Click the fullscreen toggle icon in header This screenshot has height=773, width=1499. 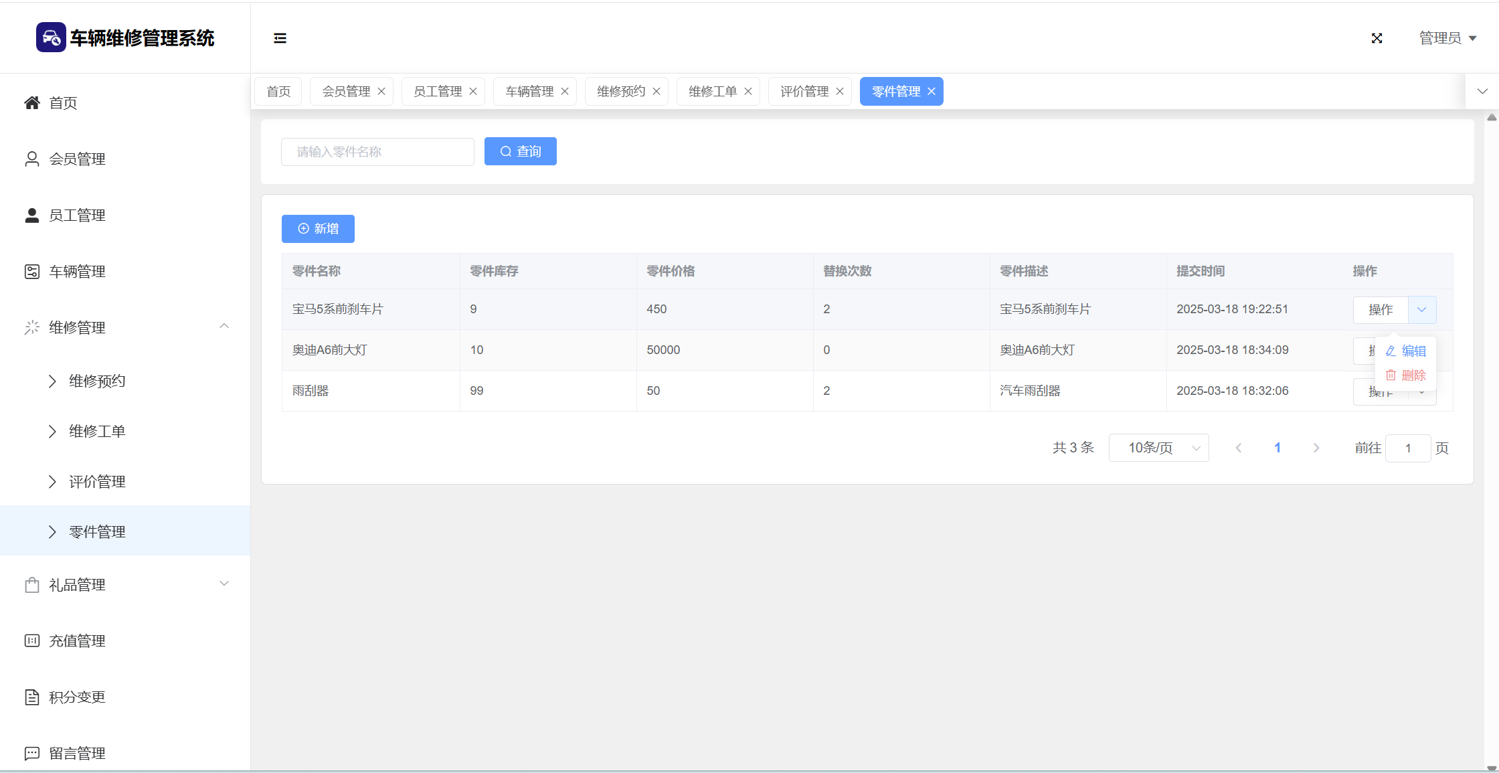(x=1377, y=38)
